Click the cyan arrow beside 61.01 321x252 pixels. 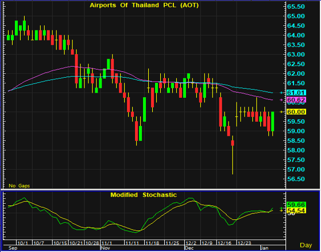pyautogui.click(x=281, y=93)
